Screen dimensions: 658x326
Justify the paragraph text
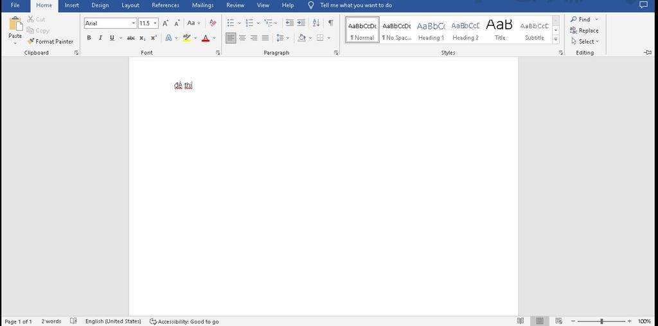(265, 38)
